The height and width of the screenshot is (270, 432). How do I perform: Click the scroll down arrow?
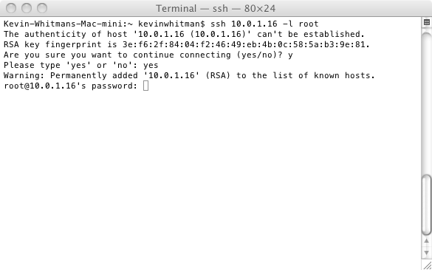[427, 252]
